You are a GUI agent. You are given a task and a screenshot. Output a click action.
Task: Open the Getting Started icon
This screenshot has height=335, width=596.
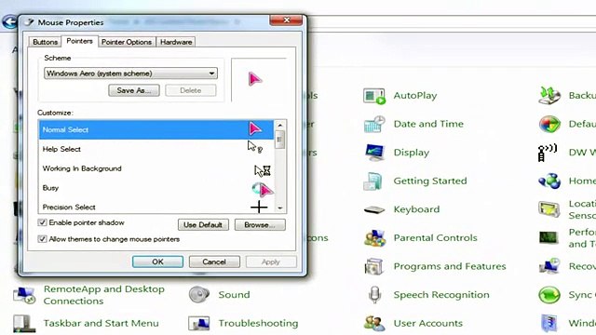[372, 181]
